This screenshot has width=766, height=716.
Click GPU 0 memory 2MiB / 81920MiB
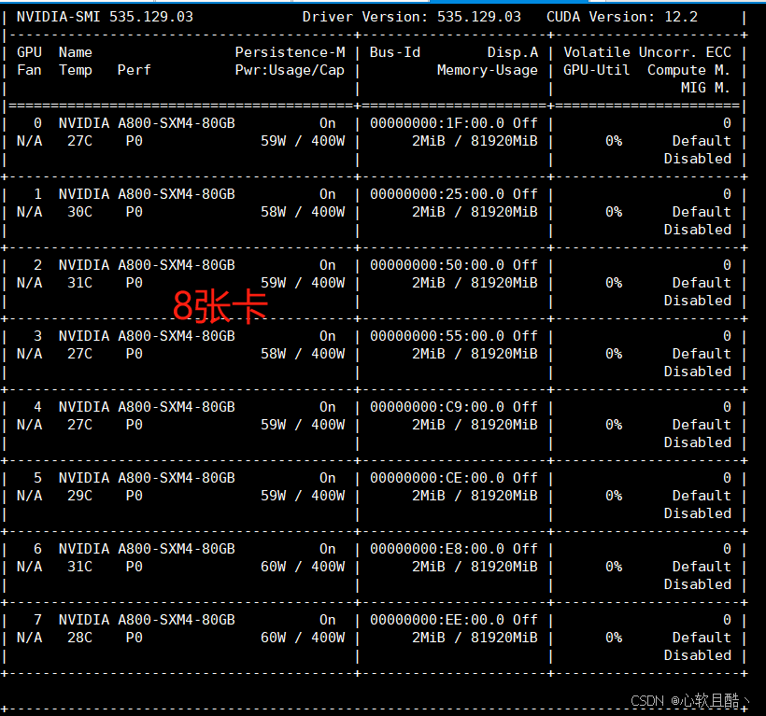click(x=475, y=141)
